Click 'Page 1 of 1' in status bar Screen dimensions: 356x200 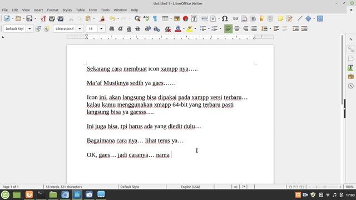tap(11, 187)
